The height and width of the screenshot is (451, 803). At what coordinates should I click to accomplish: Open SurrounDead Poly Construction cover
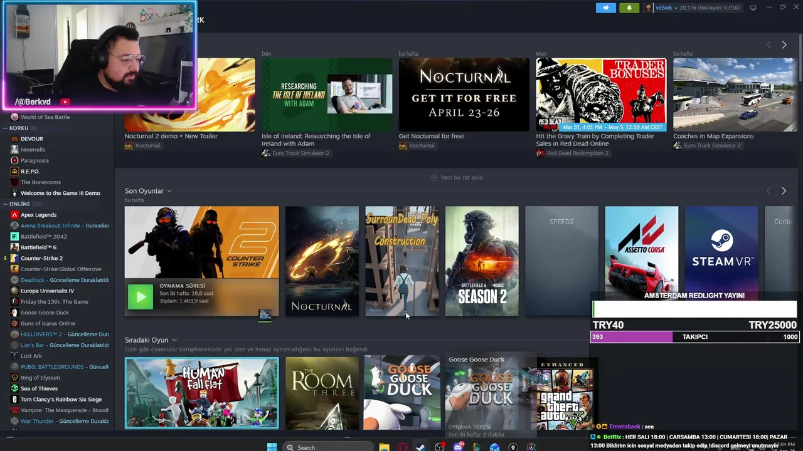[x=402, y=261]
